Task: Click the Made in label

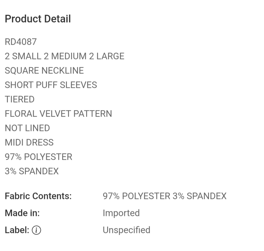Action: (22, 213)
